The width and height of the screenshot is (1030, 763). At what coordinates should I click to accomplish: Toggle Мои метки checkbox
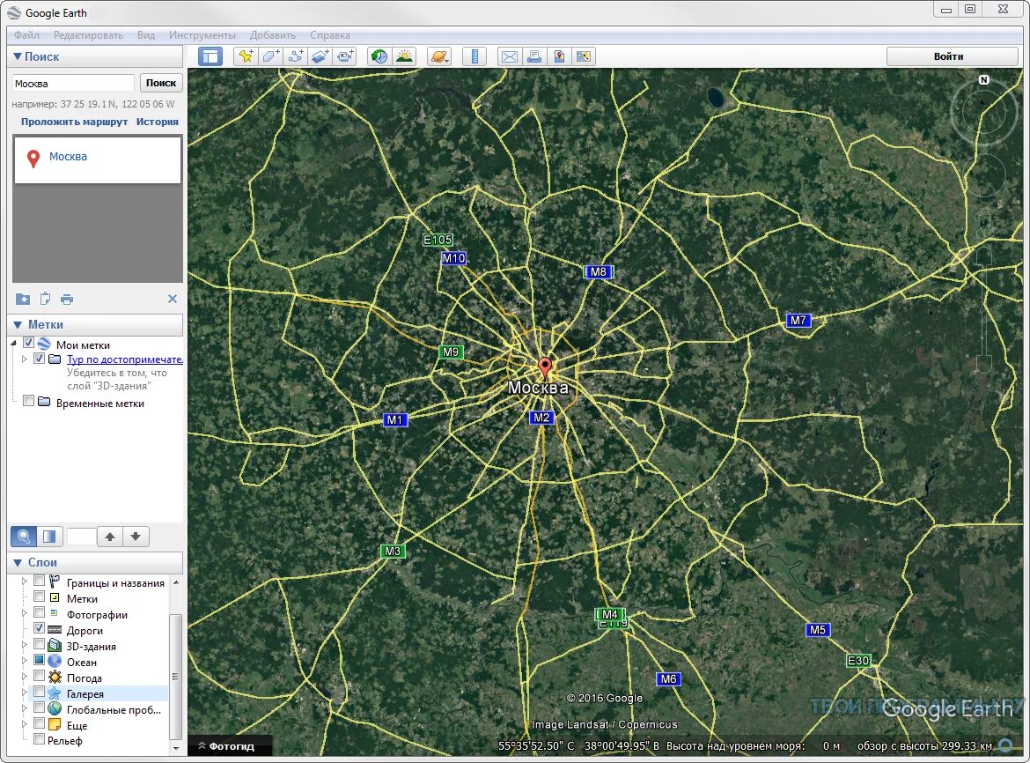pyautogui.click(x=28, y=343)
